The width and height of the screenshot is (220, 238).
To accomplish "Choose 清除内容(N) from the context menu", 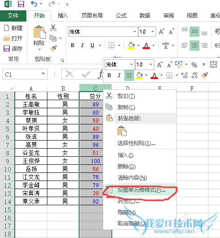I will (140, 177).
